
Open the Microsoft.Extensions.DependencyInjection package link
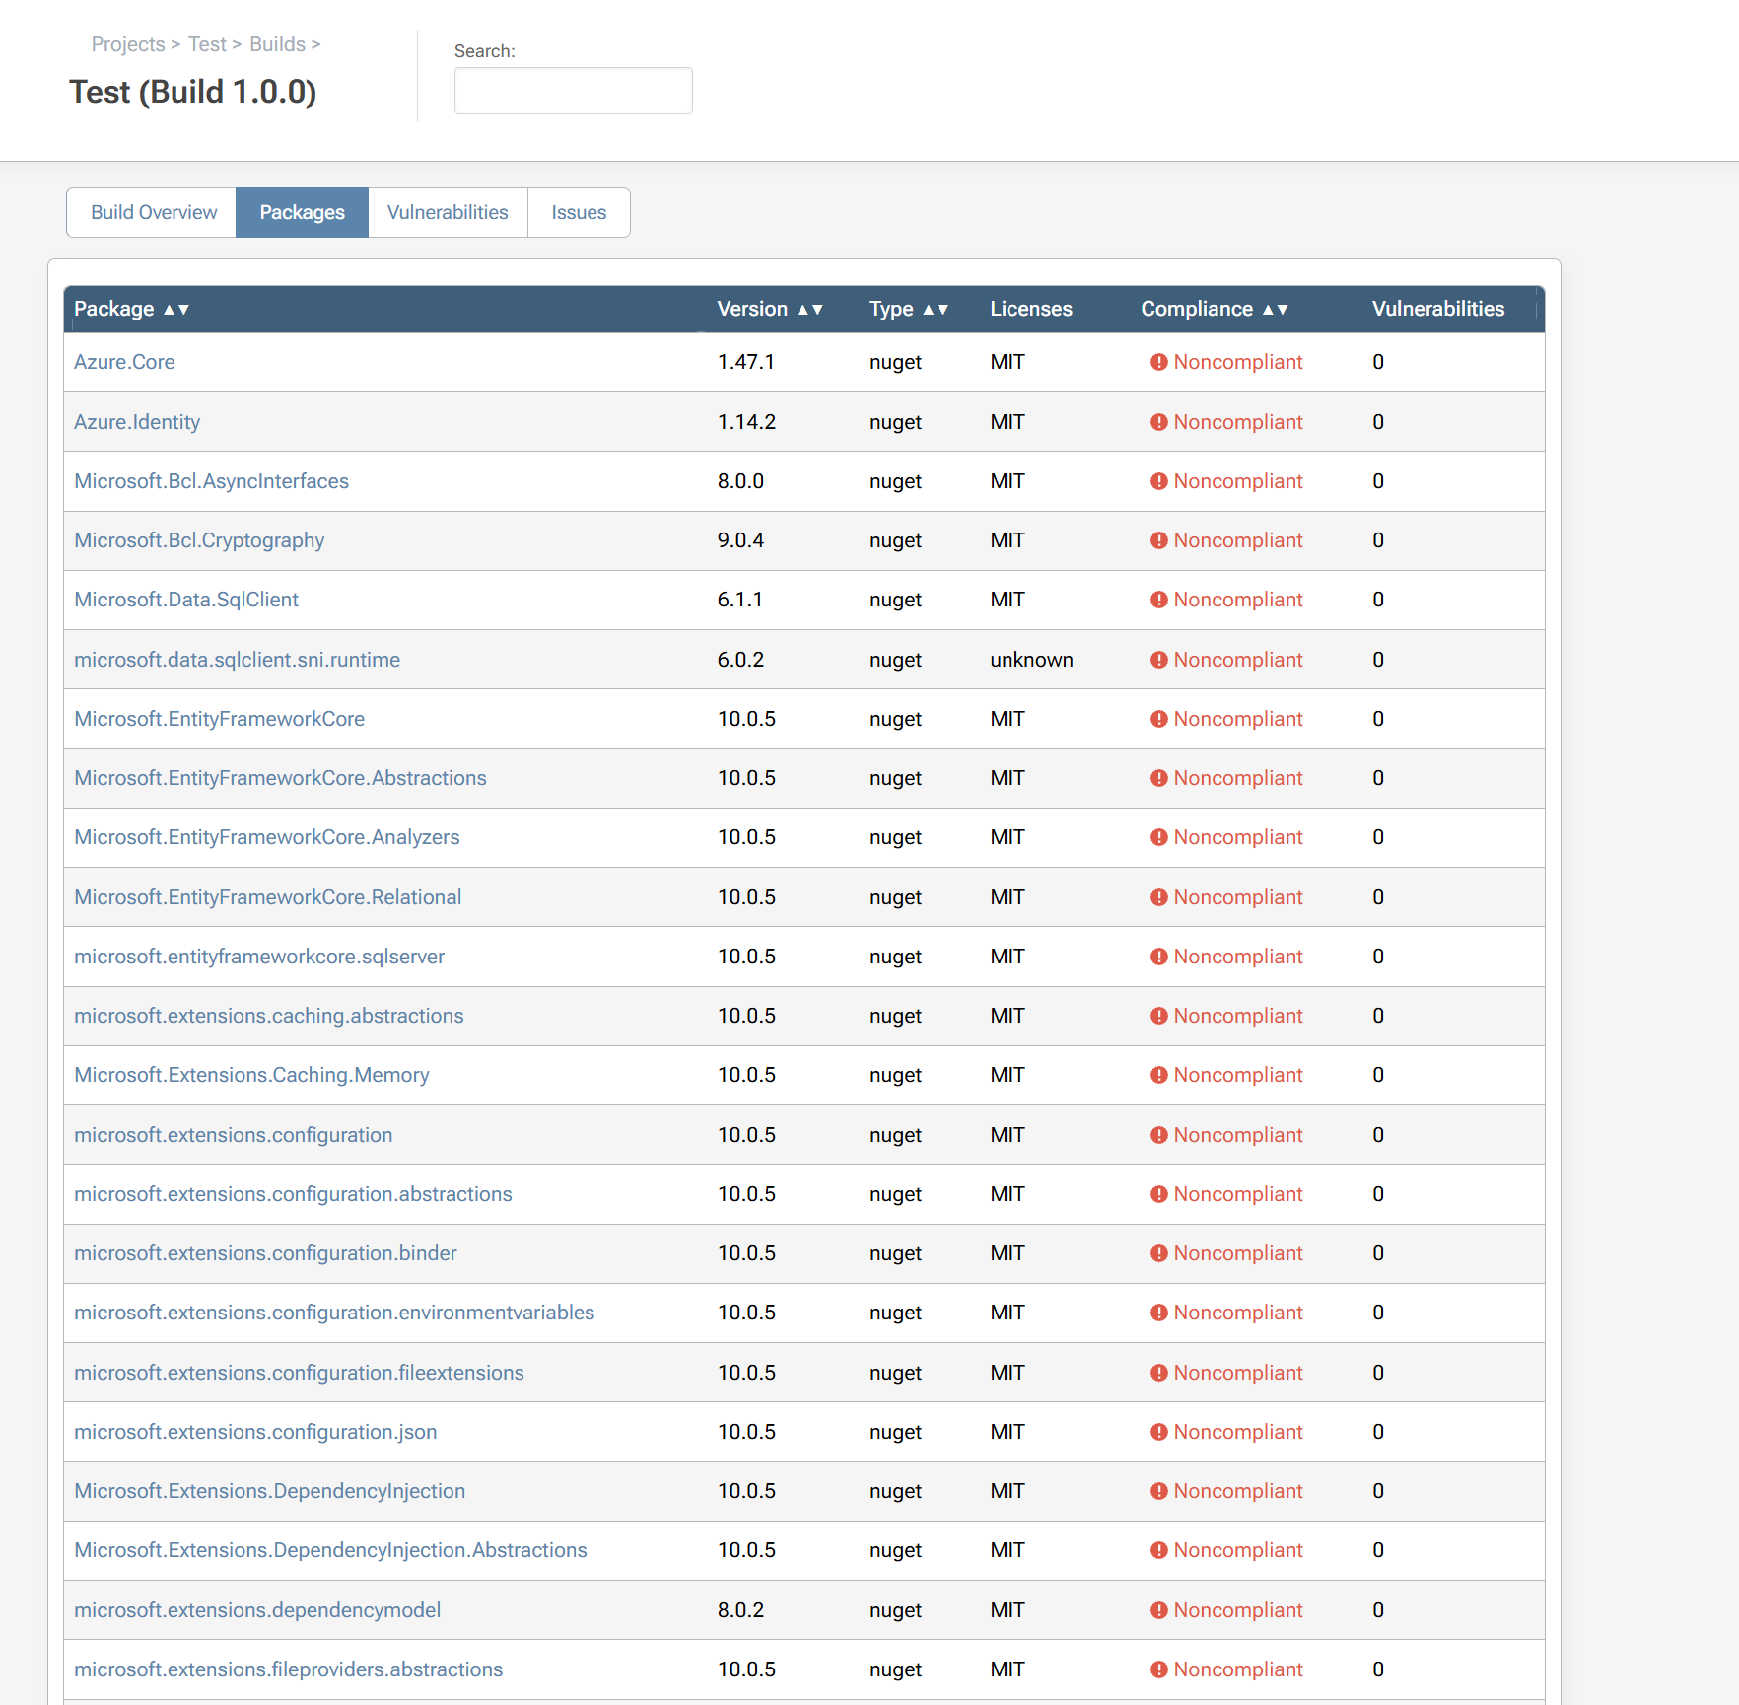270,1491
